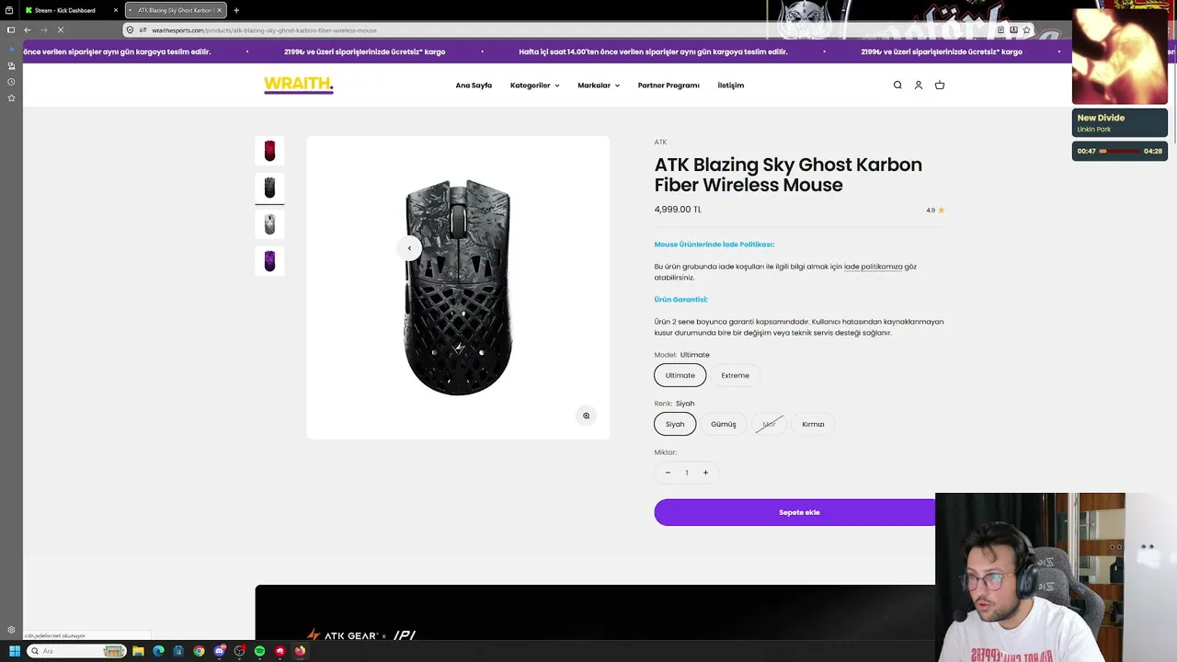Viewport: 1177px width, 662px height.
Task: Open the site search magnifier icon
Action: pyautogui.click(x=897, y=86)
